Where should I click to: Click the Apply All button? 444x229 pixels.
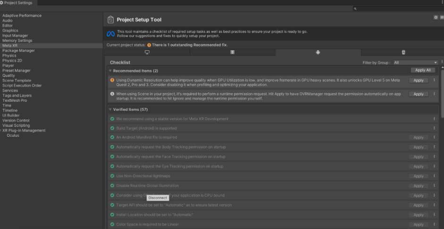(x=423, y=70)
